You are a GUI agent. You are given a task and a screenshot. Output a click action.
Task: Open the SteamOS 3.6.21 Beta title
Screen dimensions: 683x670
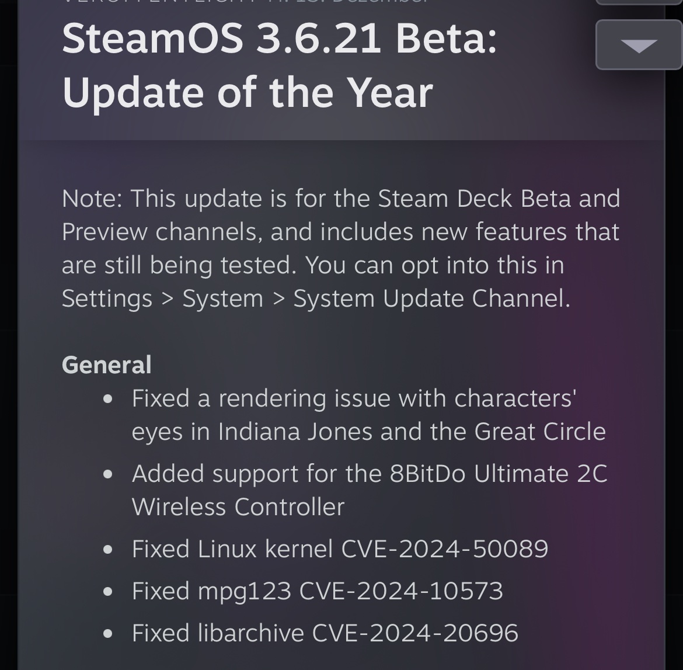(279, 65)
